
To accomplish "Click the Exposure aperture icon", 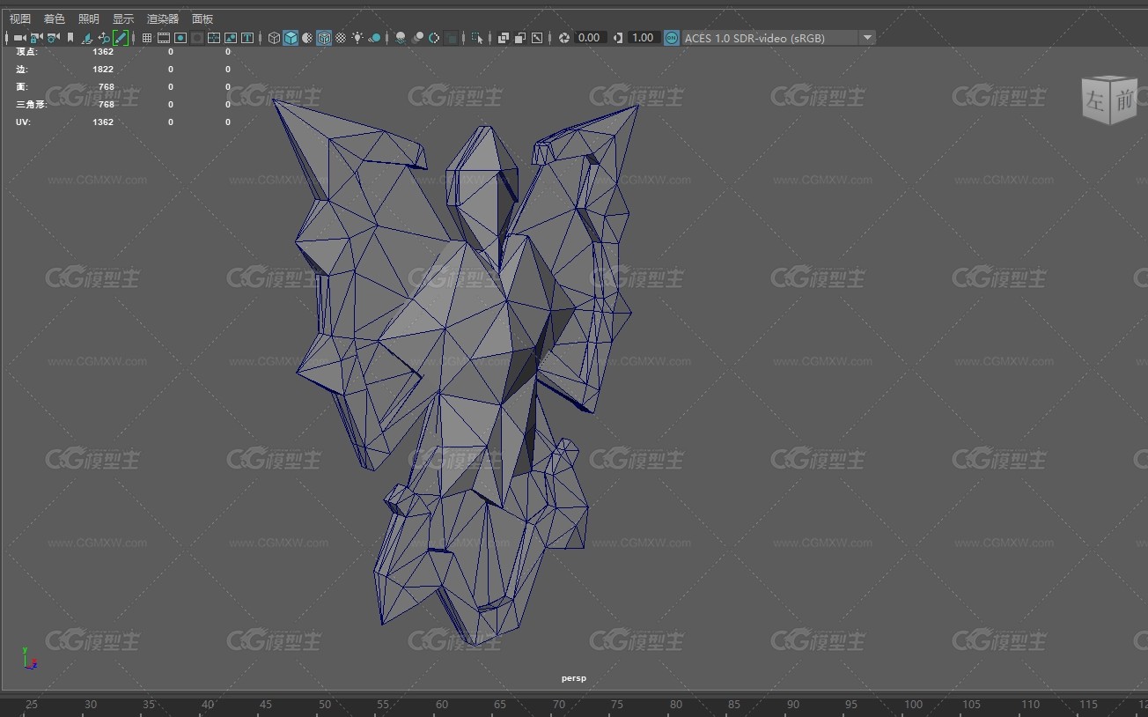I will 564,38.
